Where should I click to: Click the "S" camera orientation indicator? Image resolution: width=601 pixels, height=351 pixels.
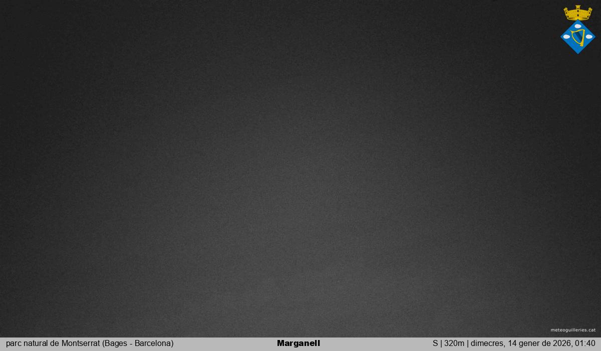coord(435,343)
